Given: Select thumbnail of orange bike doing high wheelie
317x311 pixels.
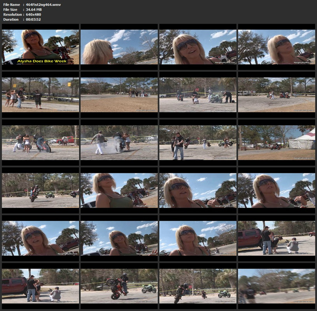Looking at the screenshot, I should (119, 286).
